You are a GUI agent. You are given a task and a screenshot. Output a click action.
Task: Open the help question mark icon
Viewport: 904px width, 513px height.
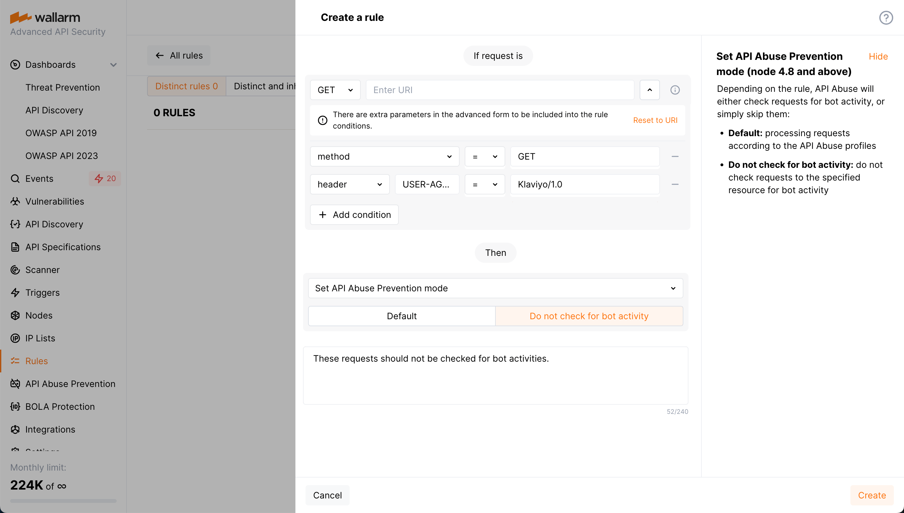pyautogui.click(x=886, y=17)
